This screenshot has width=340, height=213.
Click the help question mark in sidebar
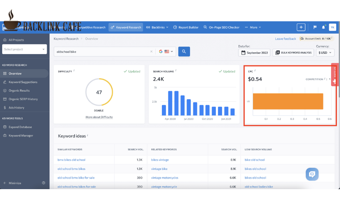pos(44,183)
